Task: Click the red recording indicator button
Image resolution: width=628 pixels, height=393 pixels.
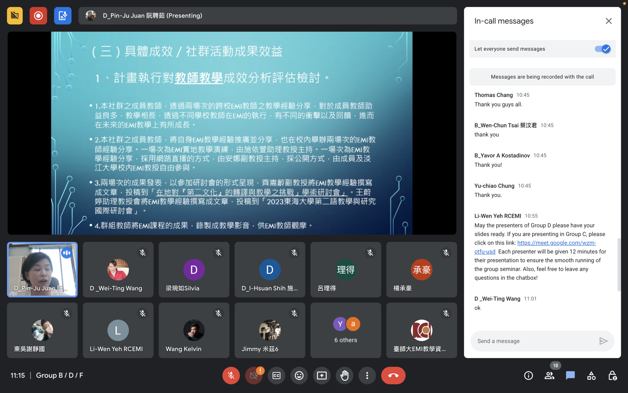Action: pos(38,16)
